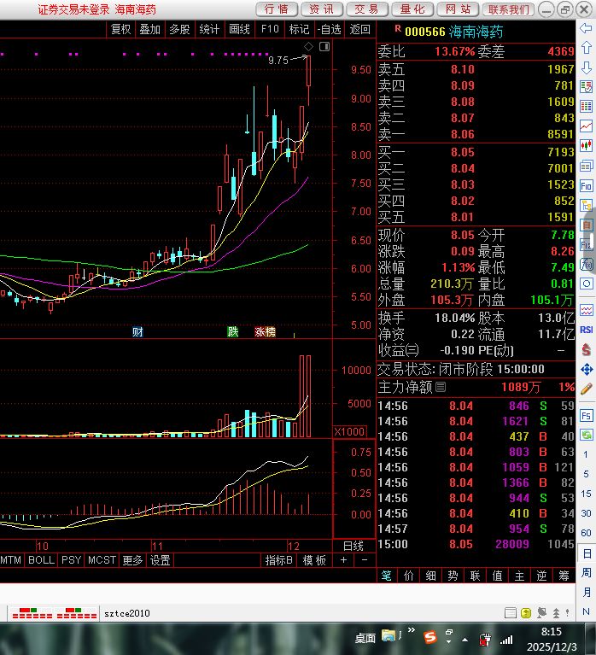Click the Sogou input method taskbar icon

(x=429, y=637)
